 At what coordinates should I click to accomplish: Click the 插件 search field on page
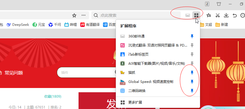tap(87, 72)
